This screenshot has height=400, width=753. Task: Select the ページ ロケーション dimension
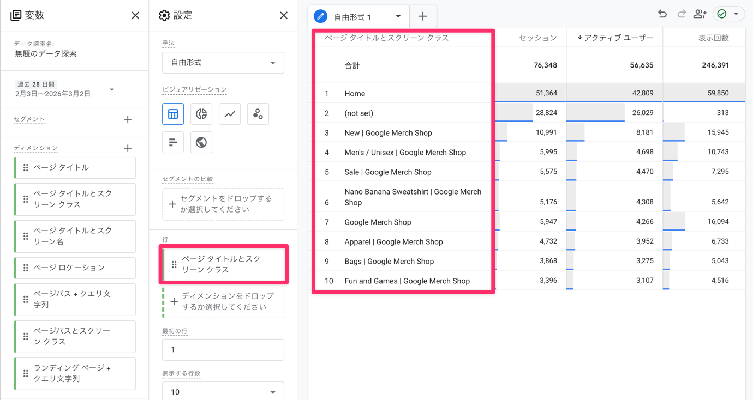pyautogui.click(x=75, y=268)
